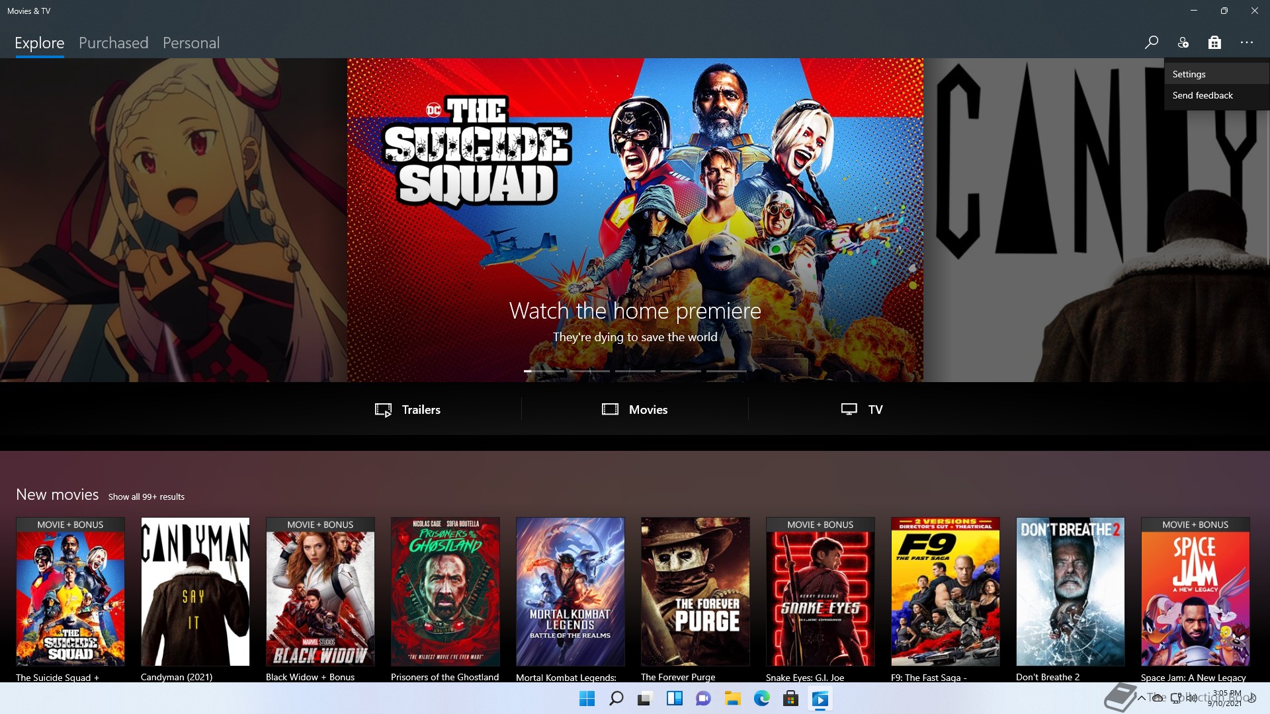Click the 'Prisoners of the Ghostland' title
Screen dimensions: 1270x714
444,677
